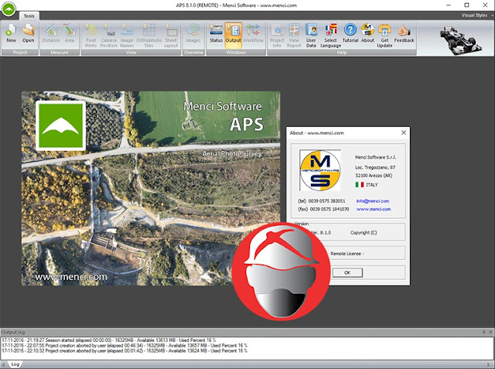
Task: Open the info@menci.com email link
Action: (373, 201)
